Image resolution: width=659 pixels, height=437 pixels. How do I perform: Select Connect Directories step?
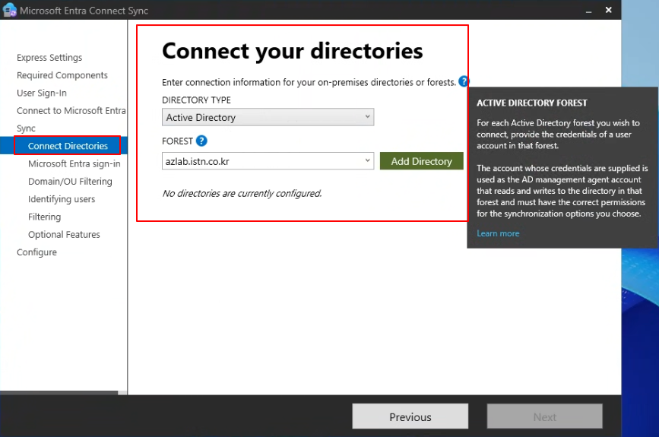point(68,146)
